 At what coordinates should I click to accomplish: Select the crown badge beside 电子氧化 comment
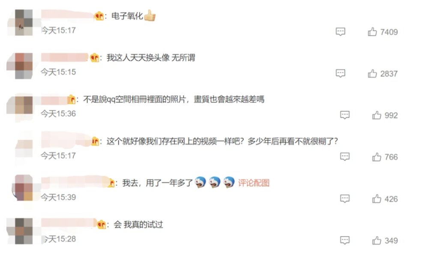[99, 16]
